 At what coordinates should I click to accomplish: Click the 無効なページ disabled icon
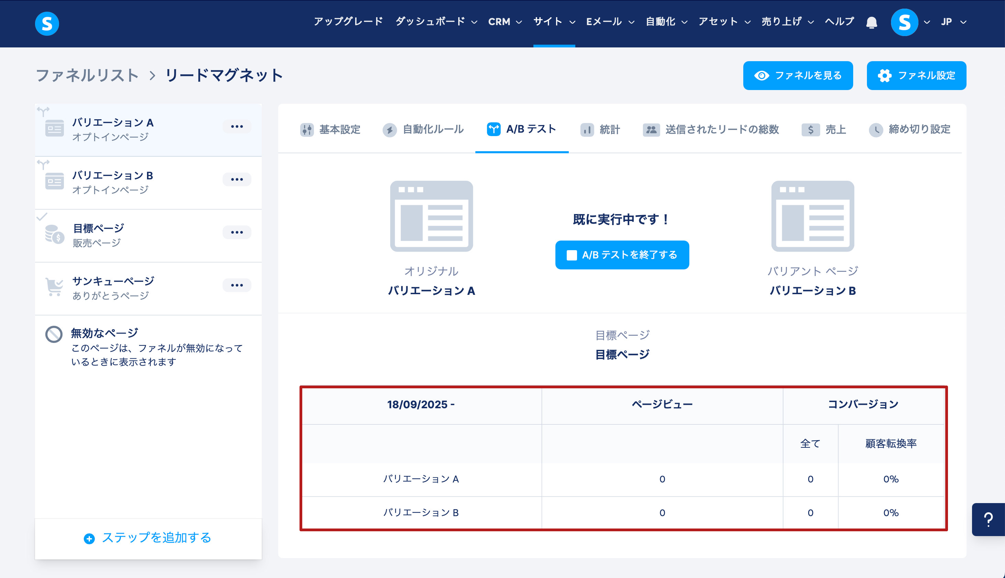coord(54,334)
